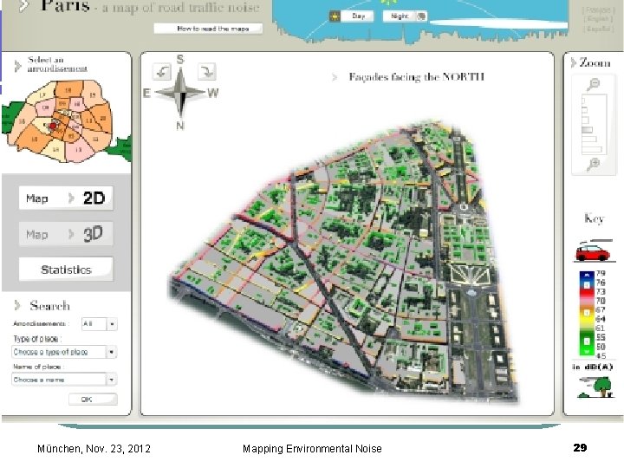
Task: Switch language to English
Action: click(x=598, y=19)
